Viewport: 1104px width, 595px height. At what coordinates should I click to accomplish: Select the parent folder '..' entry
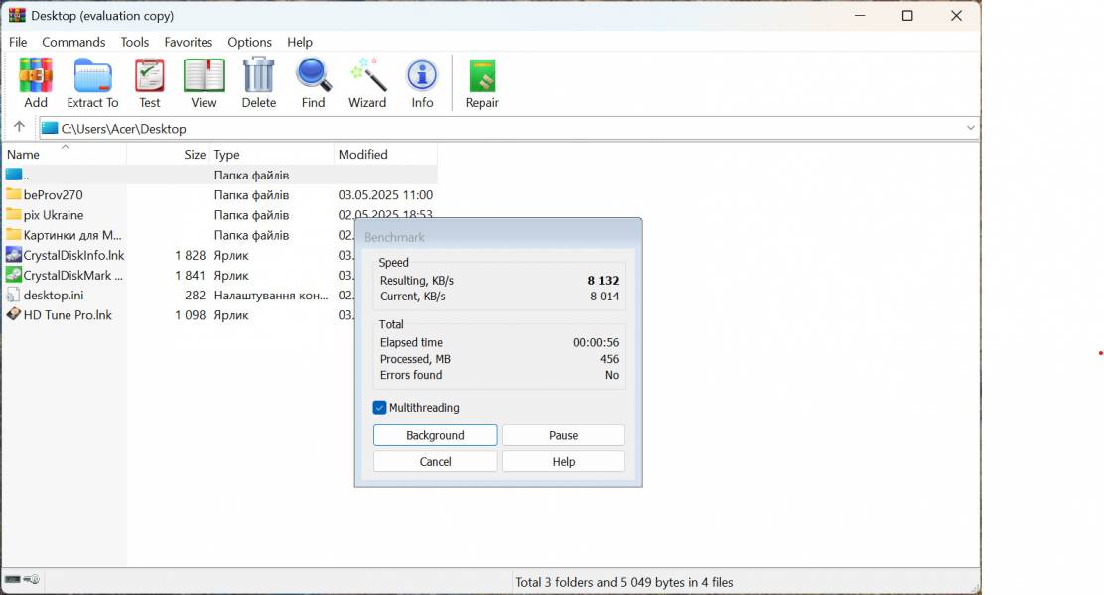coord(219,175)
